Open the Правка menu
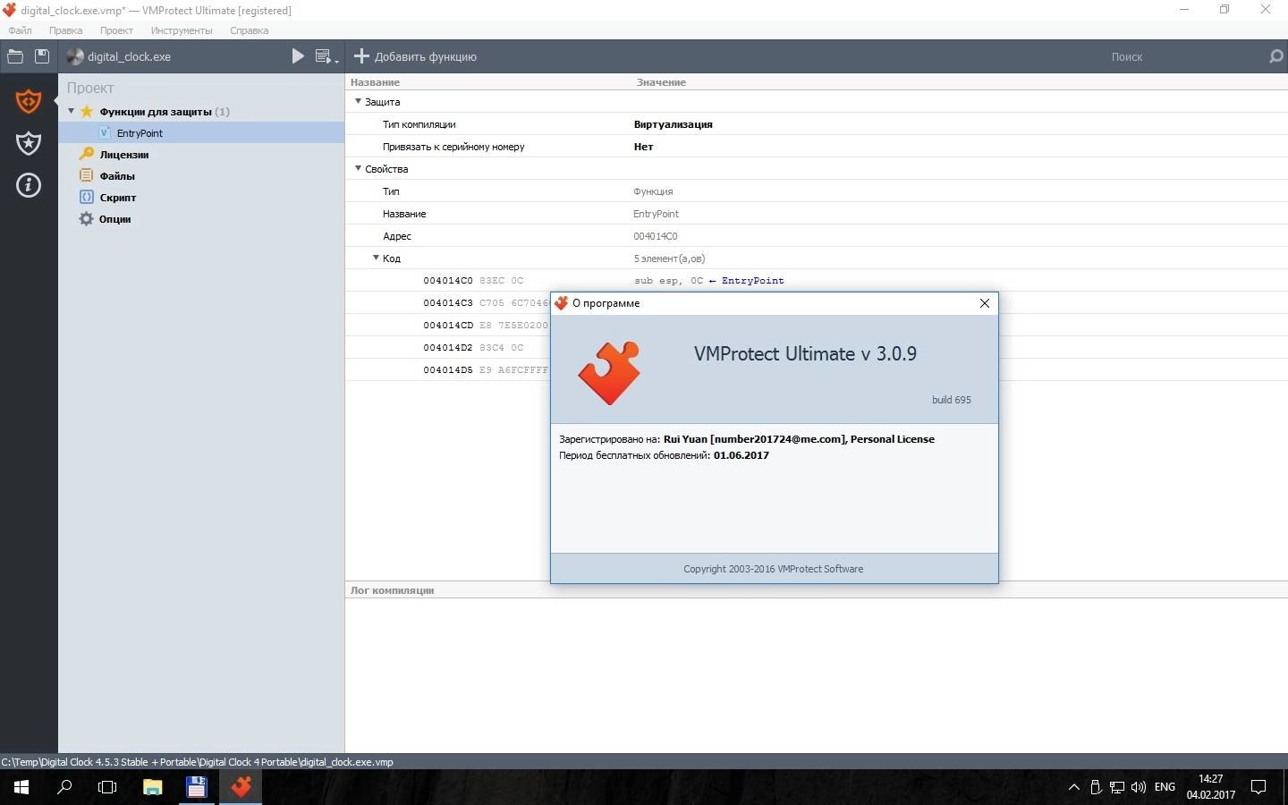 (66, 30)
